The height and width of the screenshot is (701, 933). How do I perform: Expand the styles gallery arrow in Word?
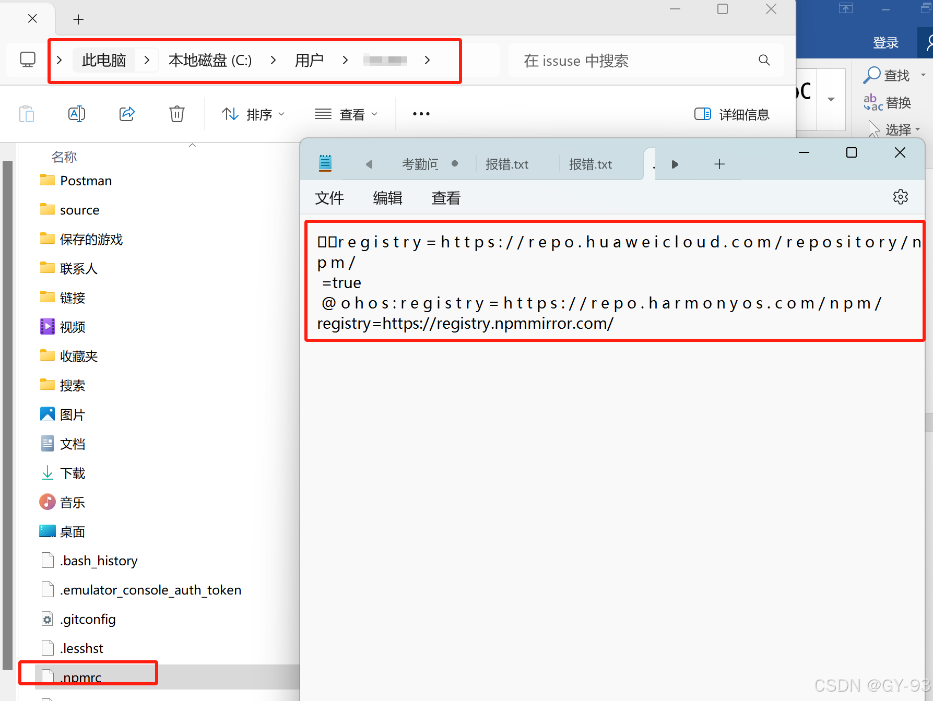(831, 99)
